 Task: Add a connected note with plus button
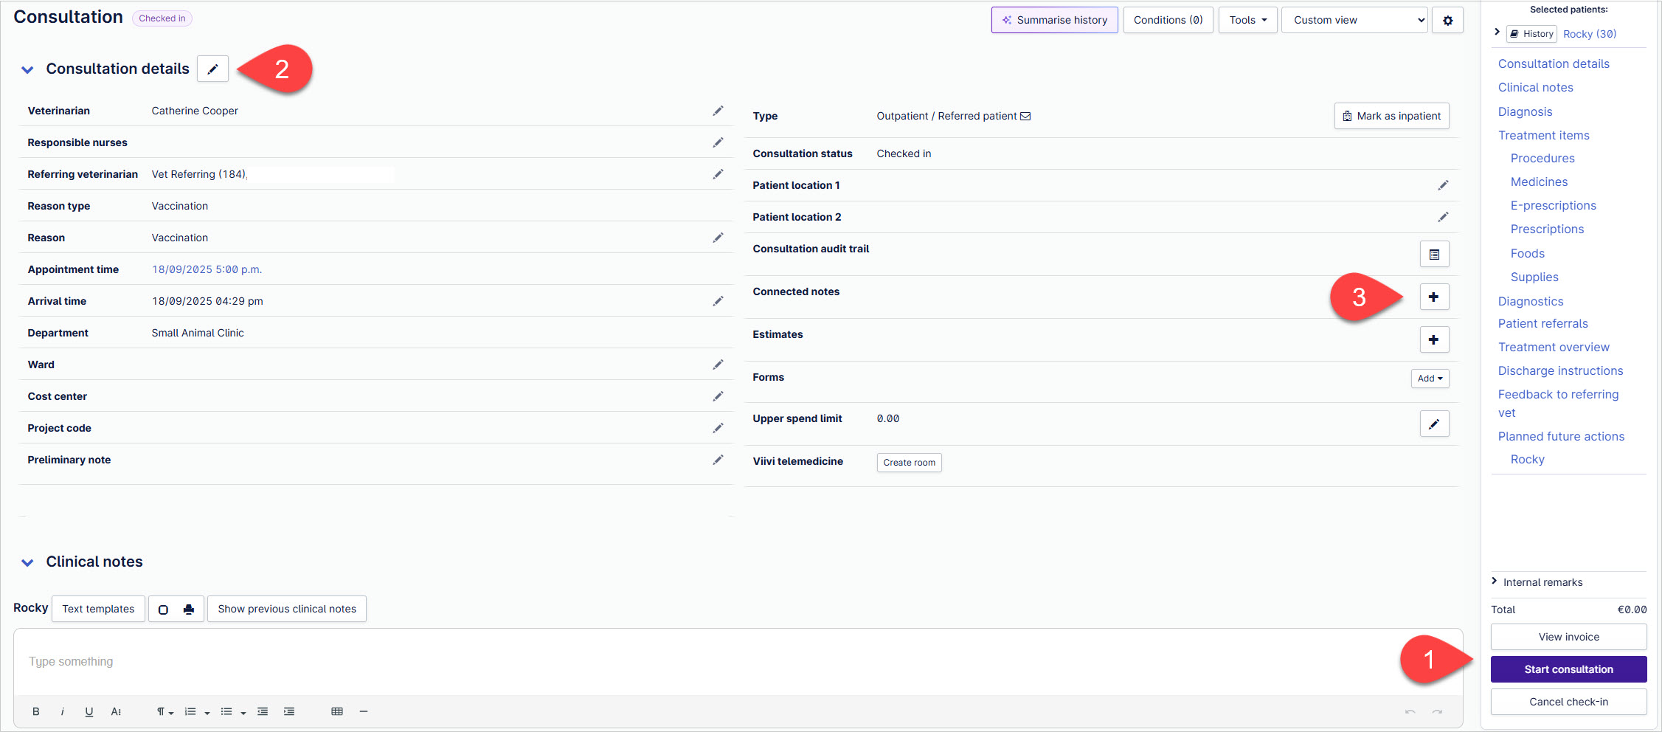(1434, 297)
